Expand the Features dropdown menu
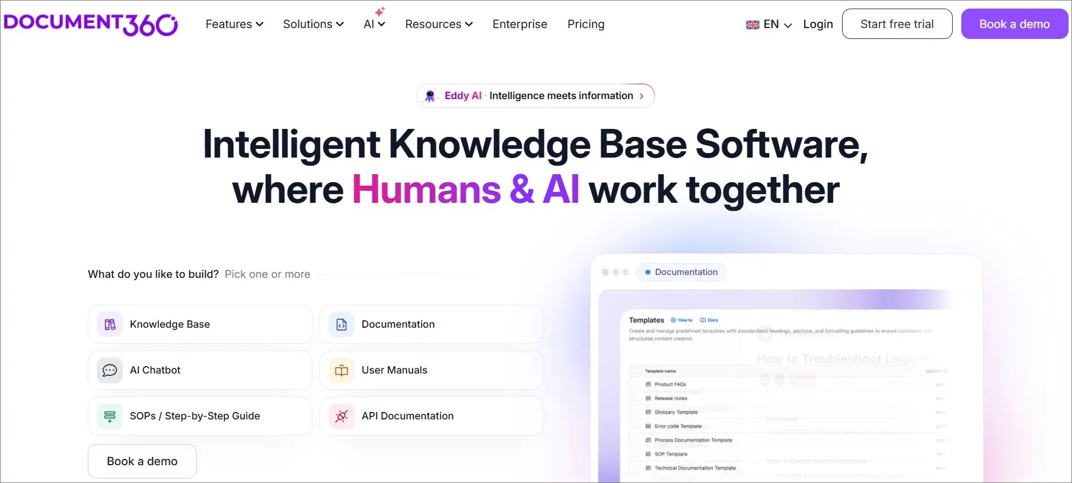This screenshot has height=483, width=1072. (x=235, y=24)
